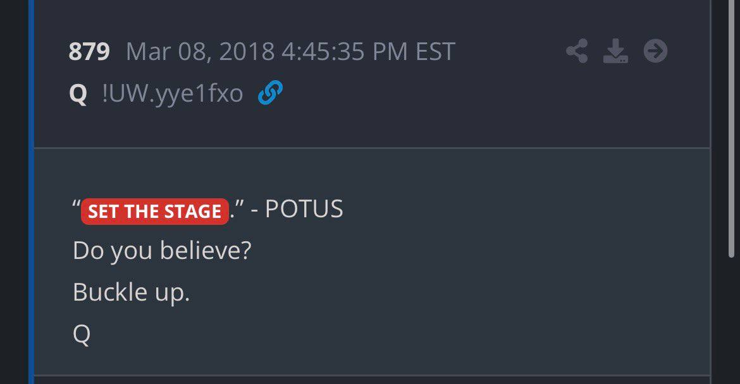Copy the post link with the blue chain icon
Viewport: 740px width, 384px height.
point(271,92)
